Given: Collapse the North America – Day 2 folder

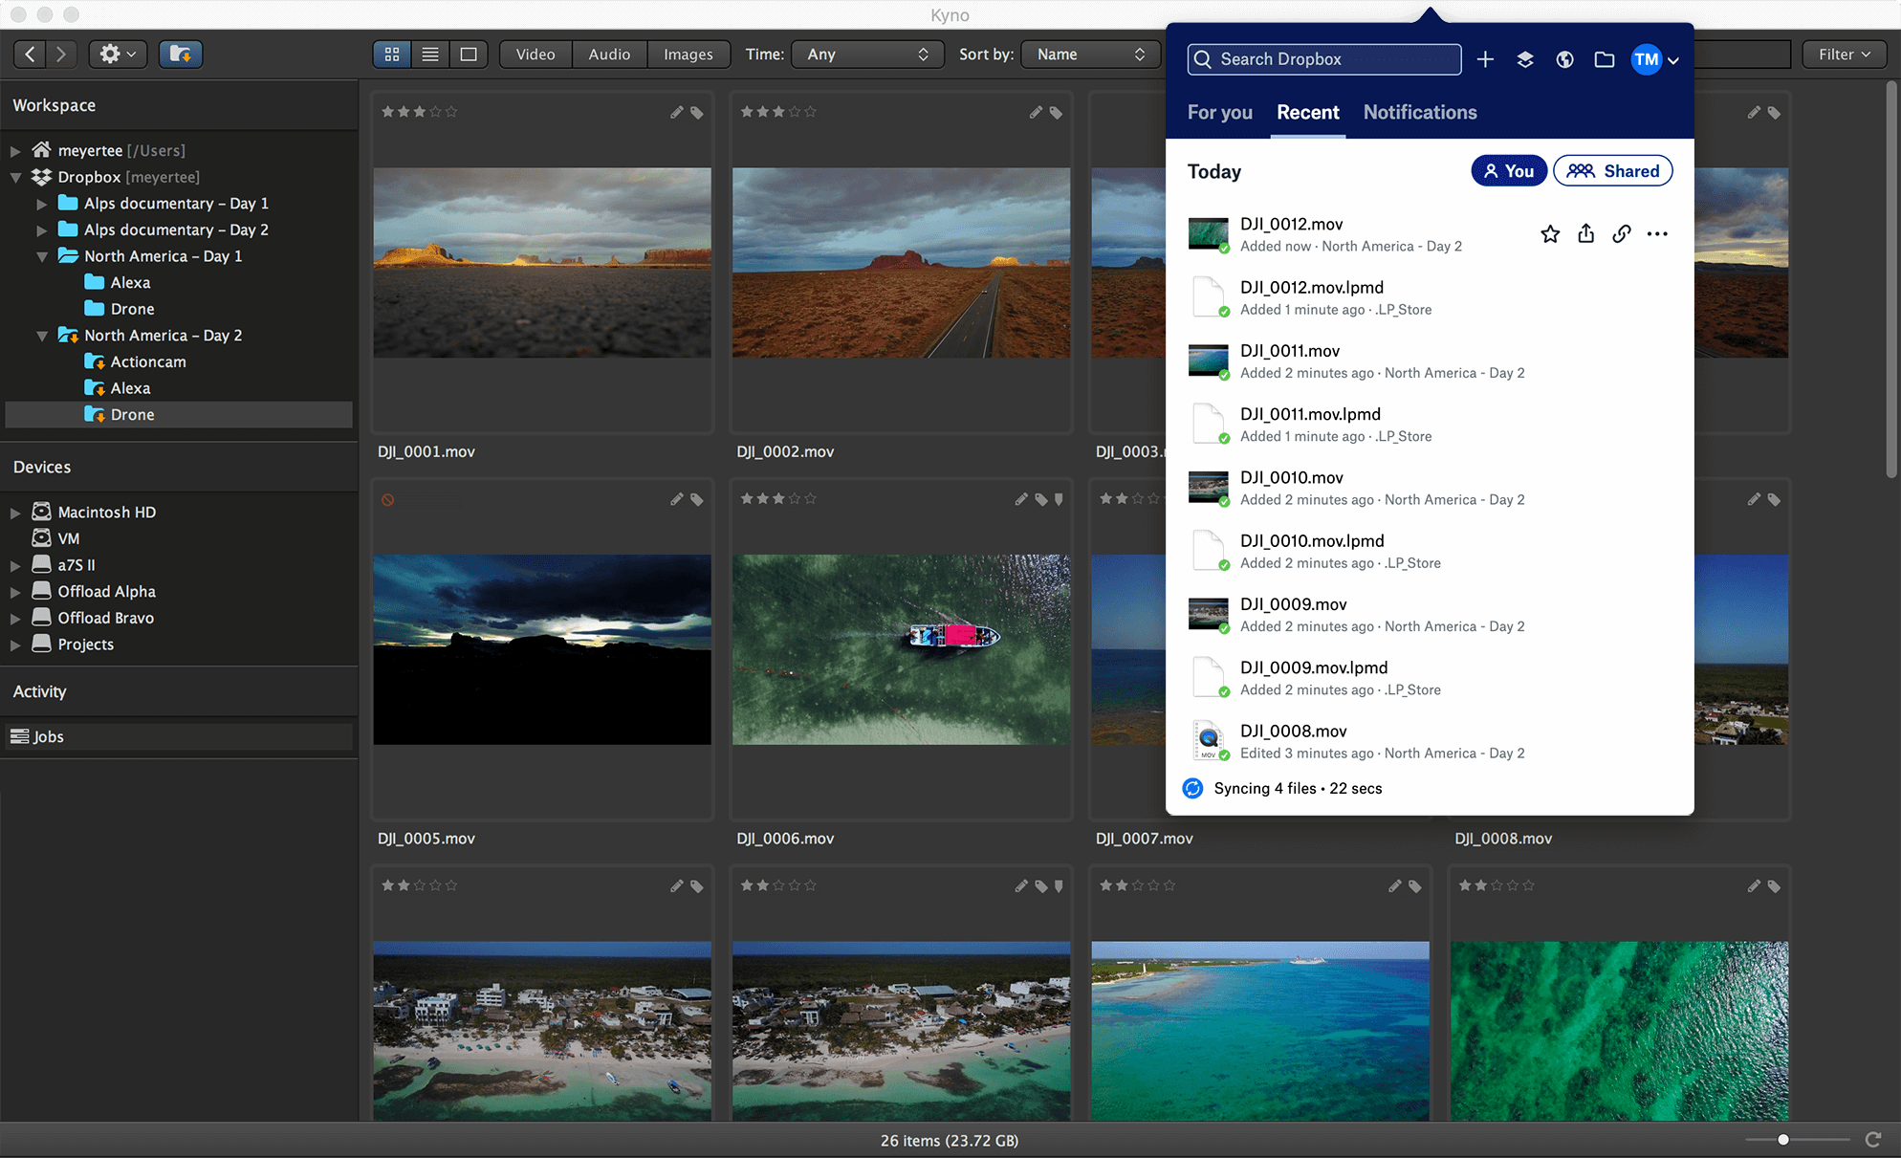Looking at the screenshot, I should [42, 336].
